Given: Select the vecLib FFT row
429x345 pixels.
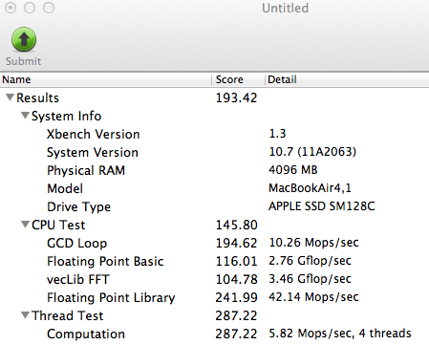Looking at the screenshot, I should [x=78, y=279].
